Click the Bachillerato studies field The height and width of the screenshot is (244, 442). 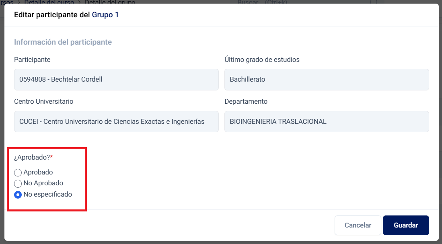(x=327, y=80)
